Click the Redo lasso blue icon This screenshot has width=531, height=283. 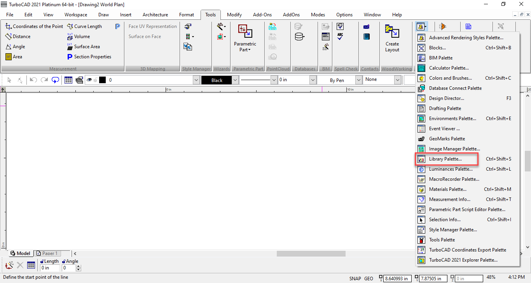(56, 80)
